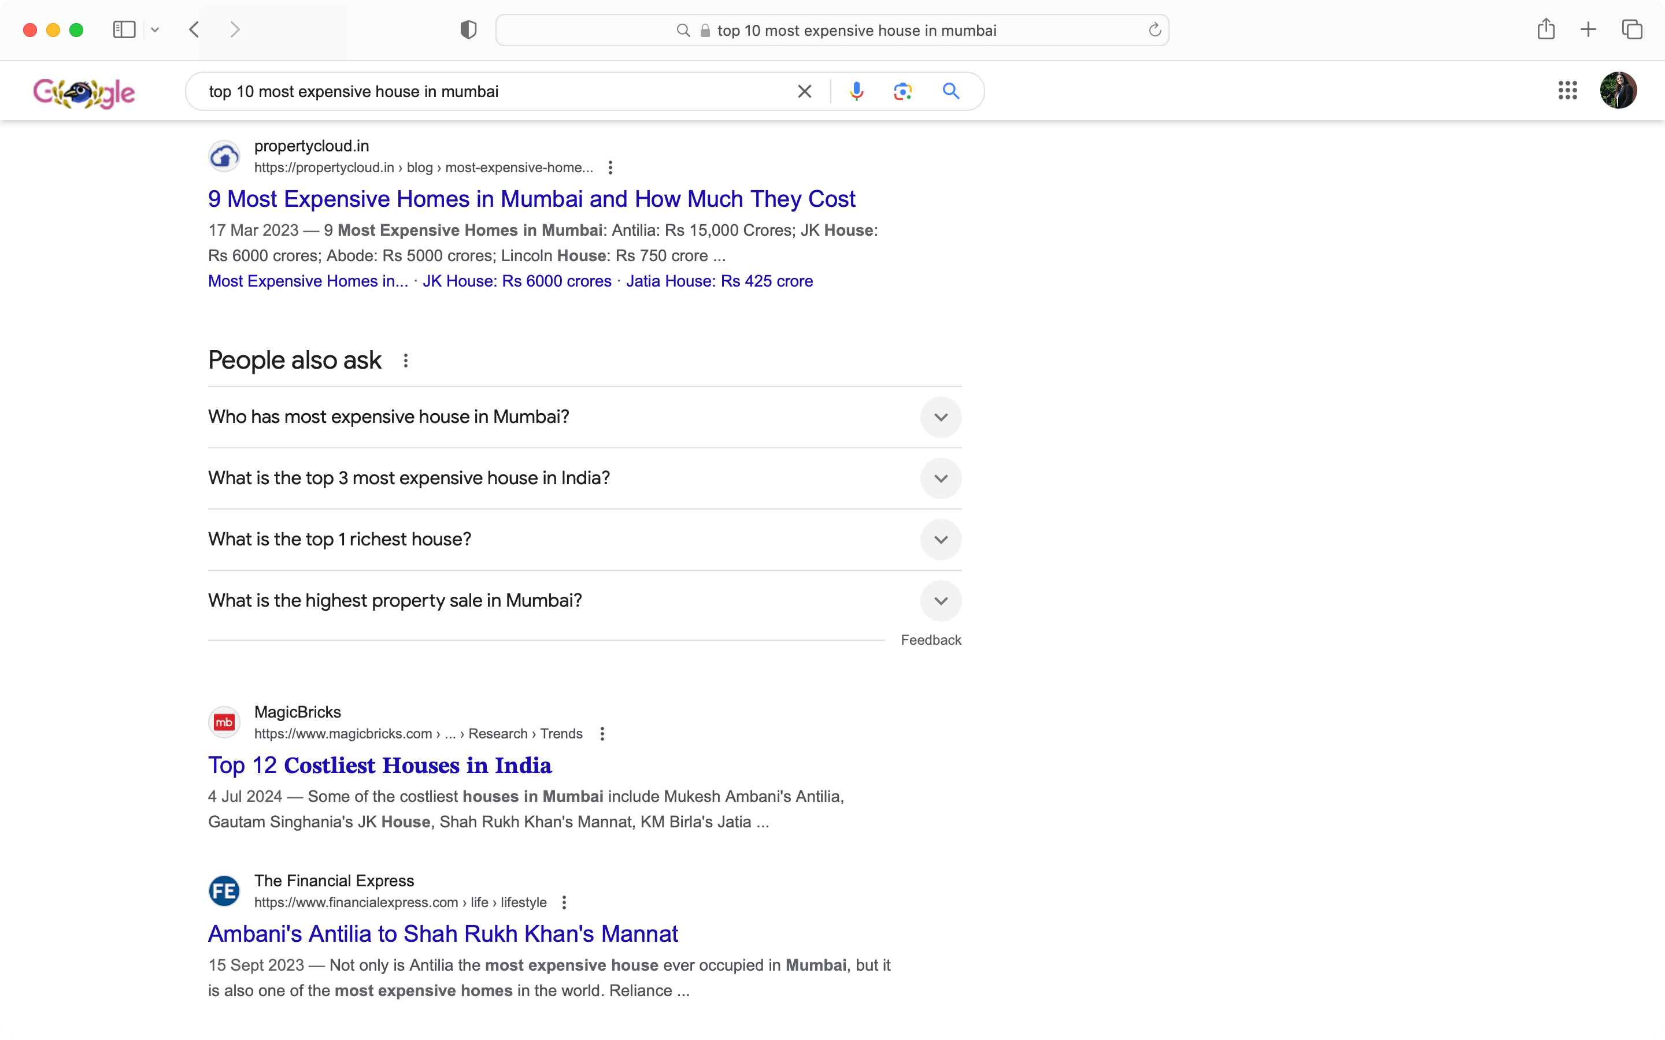Toggle the Safari sidebar icon
This screenshot has width=1665, height=1040.
[x=124, y=29]
